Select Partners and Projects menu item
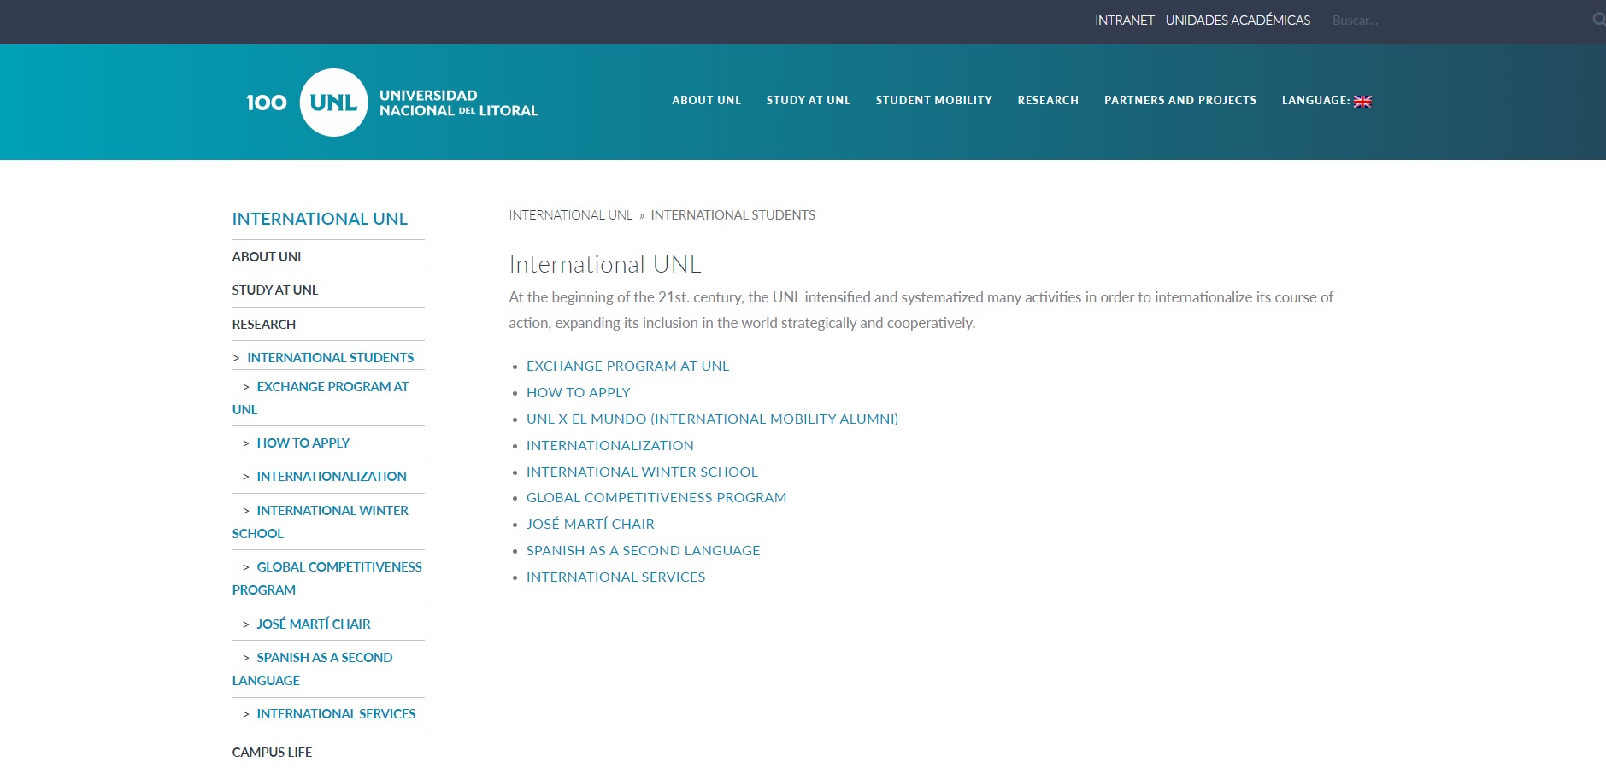This screenshot has height=768, width=1606. [1179, 100]
